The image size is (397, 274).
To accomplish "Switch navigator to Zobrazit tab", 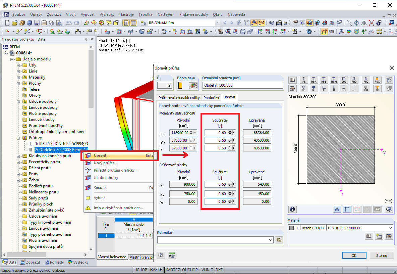I will (x=31, y=262).
